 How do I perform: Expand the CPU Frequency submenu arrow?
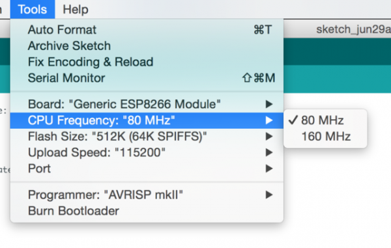point(268,120)
